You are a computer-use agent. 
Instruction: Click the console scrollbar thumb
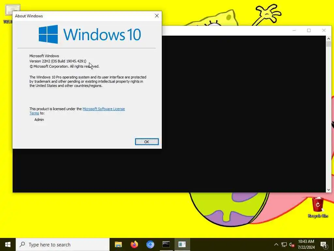[x=328, y=44]
